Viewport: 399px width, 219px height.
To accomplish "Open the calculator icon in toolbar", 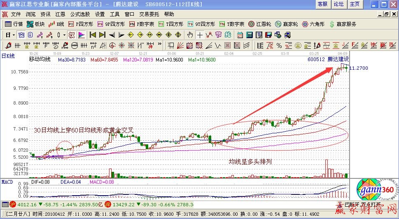I will [x=248, y=34].
